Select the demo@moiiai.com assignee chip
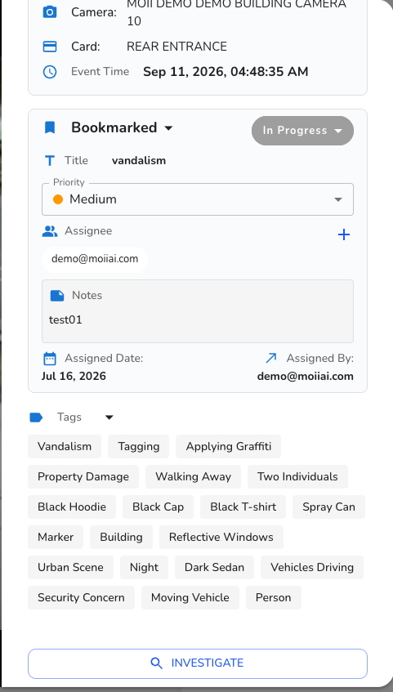This screenshot has width=393, height=692. click(x=95, y=259)
